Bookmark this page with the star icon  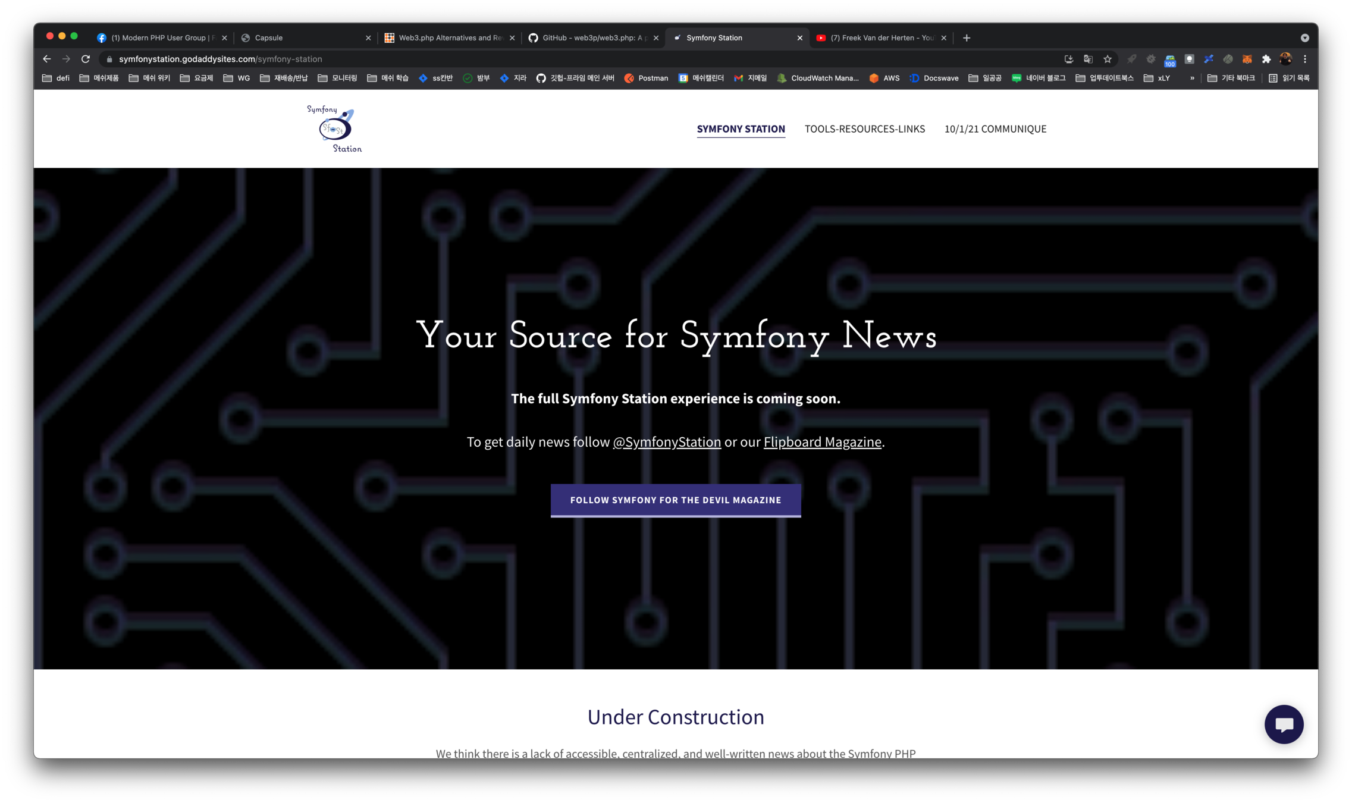click(1107, 59)
